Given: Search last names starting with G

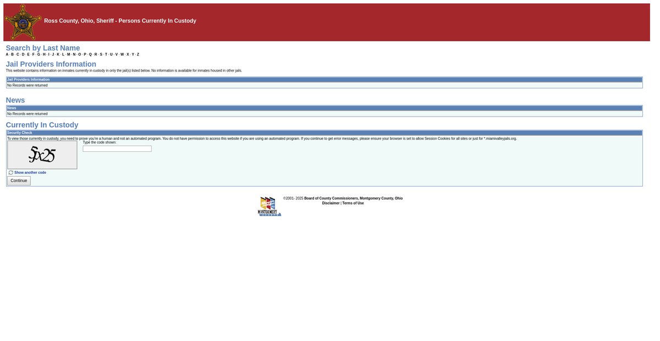Looking at the screenshot, I should click(38, 54).
